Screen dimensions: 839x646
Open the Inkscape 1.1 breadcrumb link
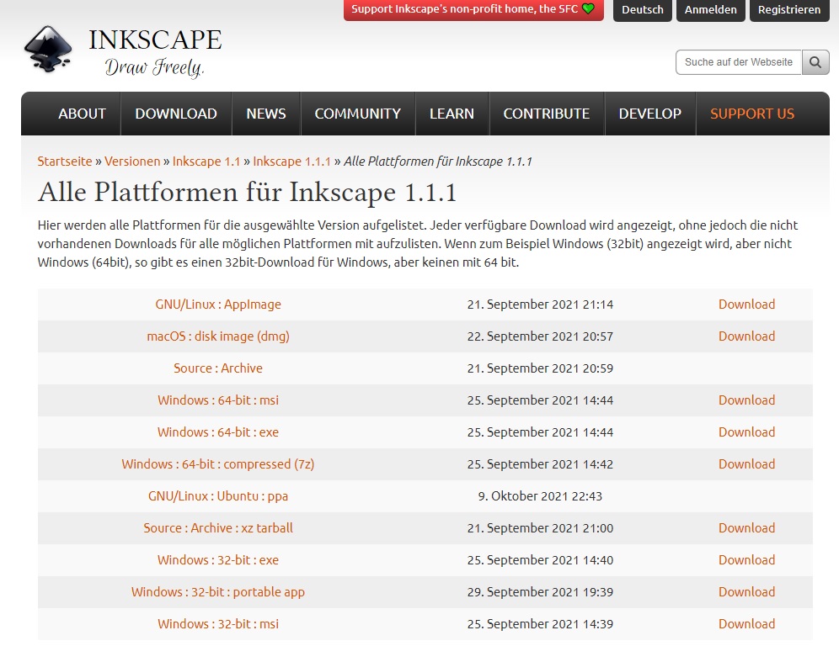click(x=206, y=161)
